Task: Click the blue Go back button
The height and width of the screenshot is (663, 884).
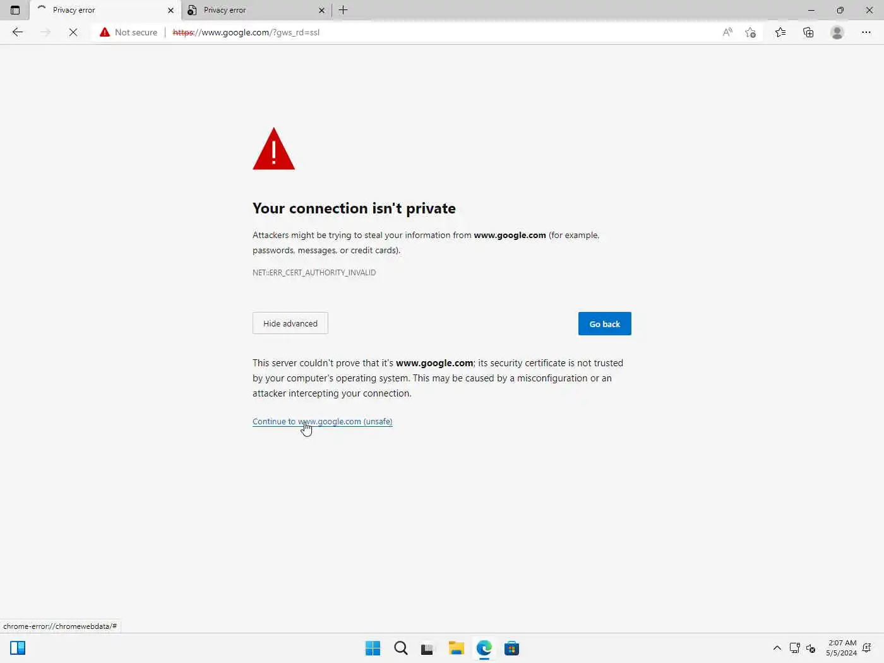Action: 605,324
